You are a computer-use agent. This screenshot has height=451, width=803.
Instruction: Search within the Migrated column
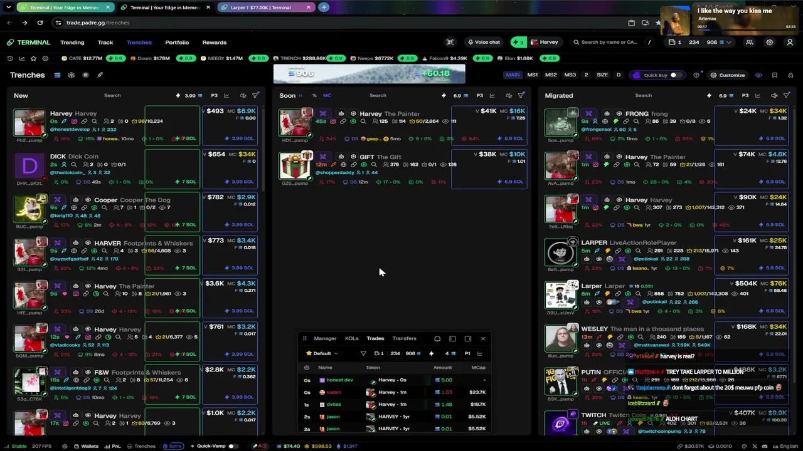click(x=643, y=96)
